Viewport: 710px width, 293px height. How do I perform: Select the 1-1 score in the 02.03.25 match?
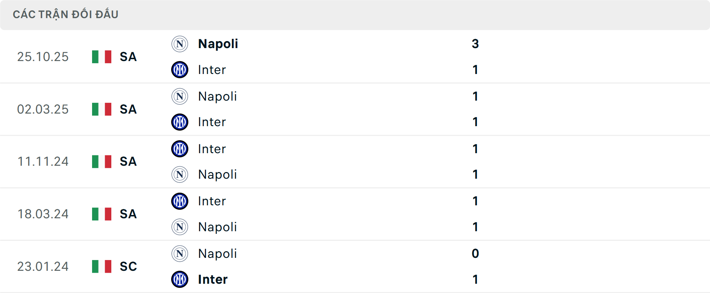[476, 109]
